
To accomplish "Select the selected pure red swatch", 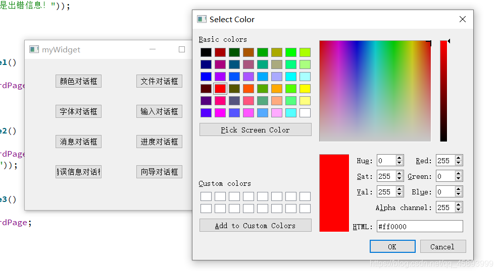I will [220, 89].
